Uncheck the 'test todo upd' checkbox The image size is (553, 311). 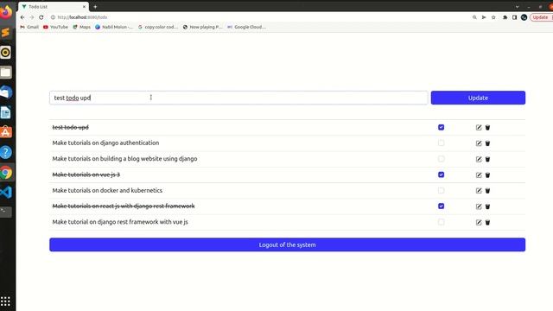click(441, 127)
